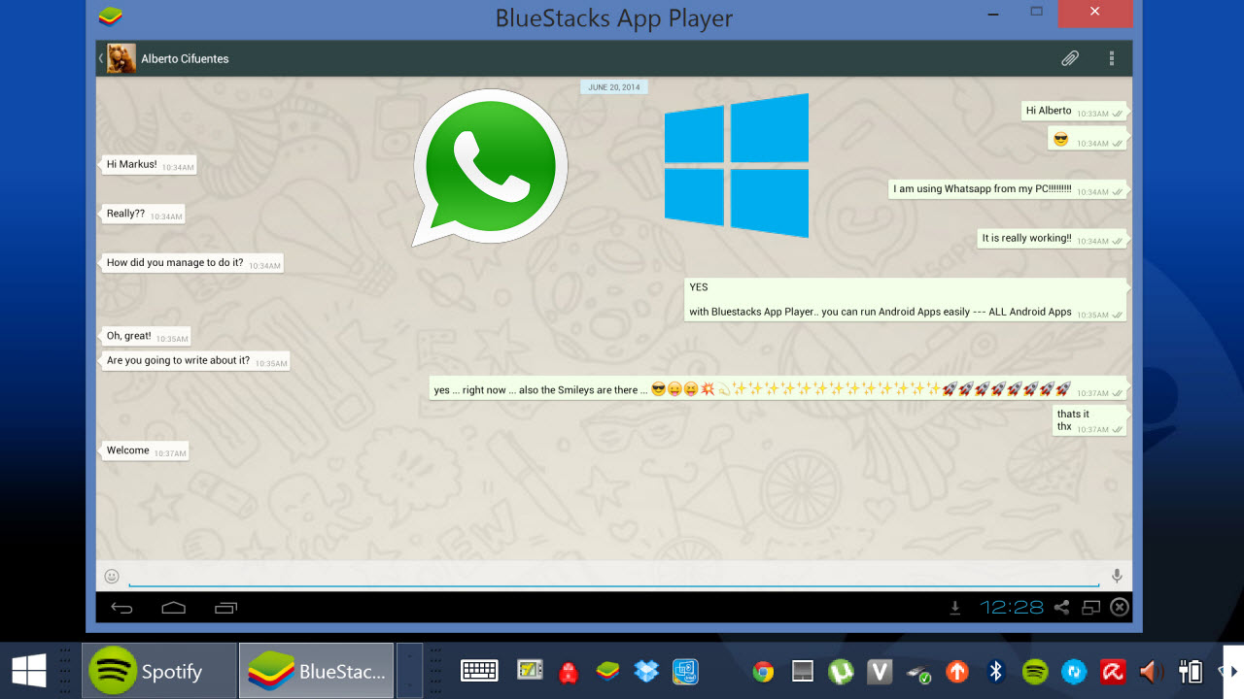The image size is (1244, 699).
Task: Open the three-dot overflow menu
Action: click(x=1112, y=59)
